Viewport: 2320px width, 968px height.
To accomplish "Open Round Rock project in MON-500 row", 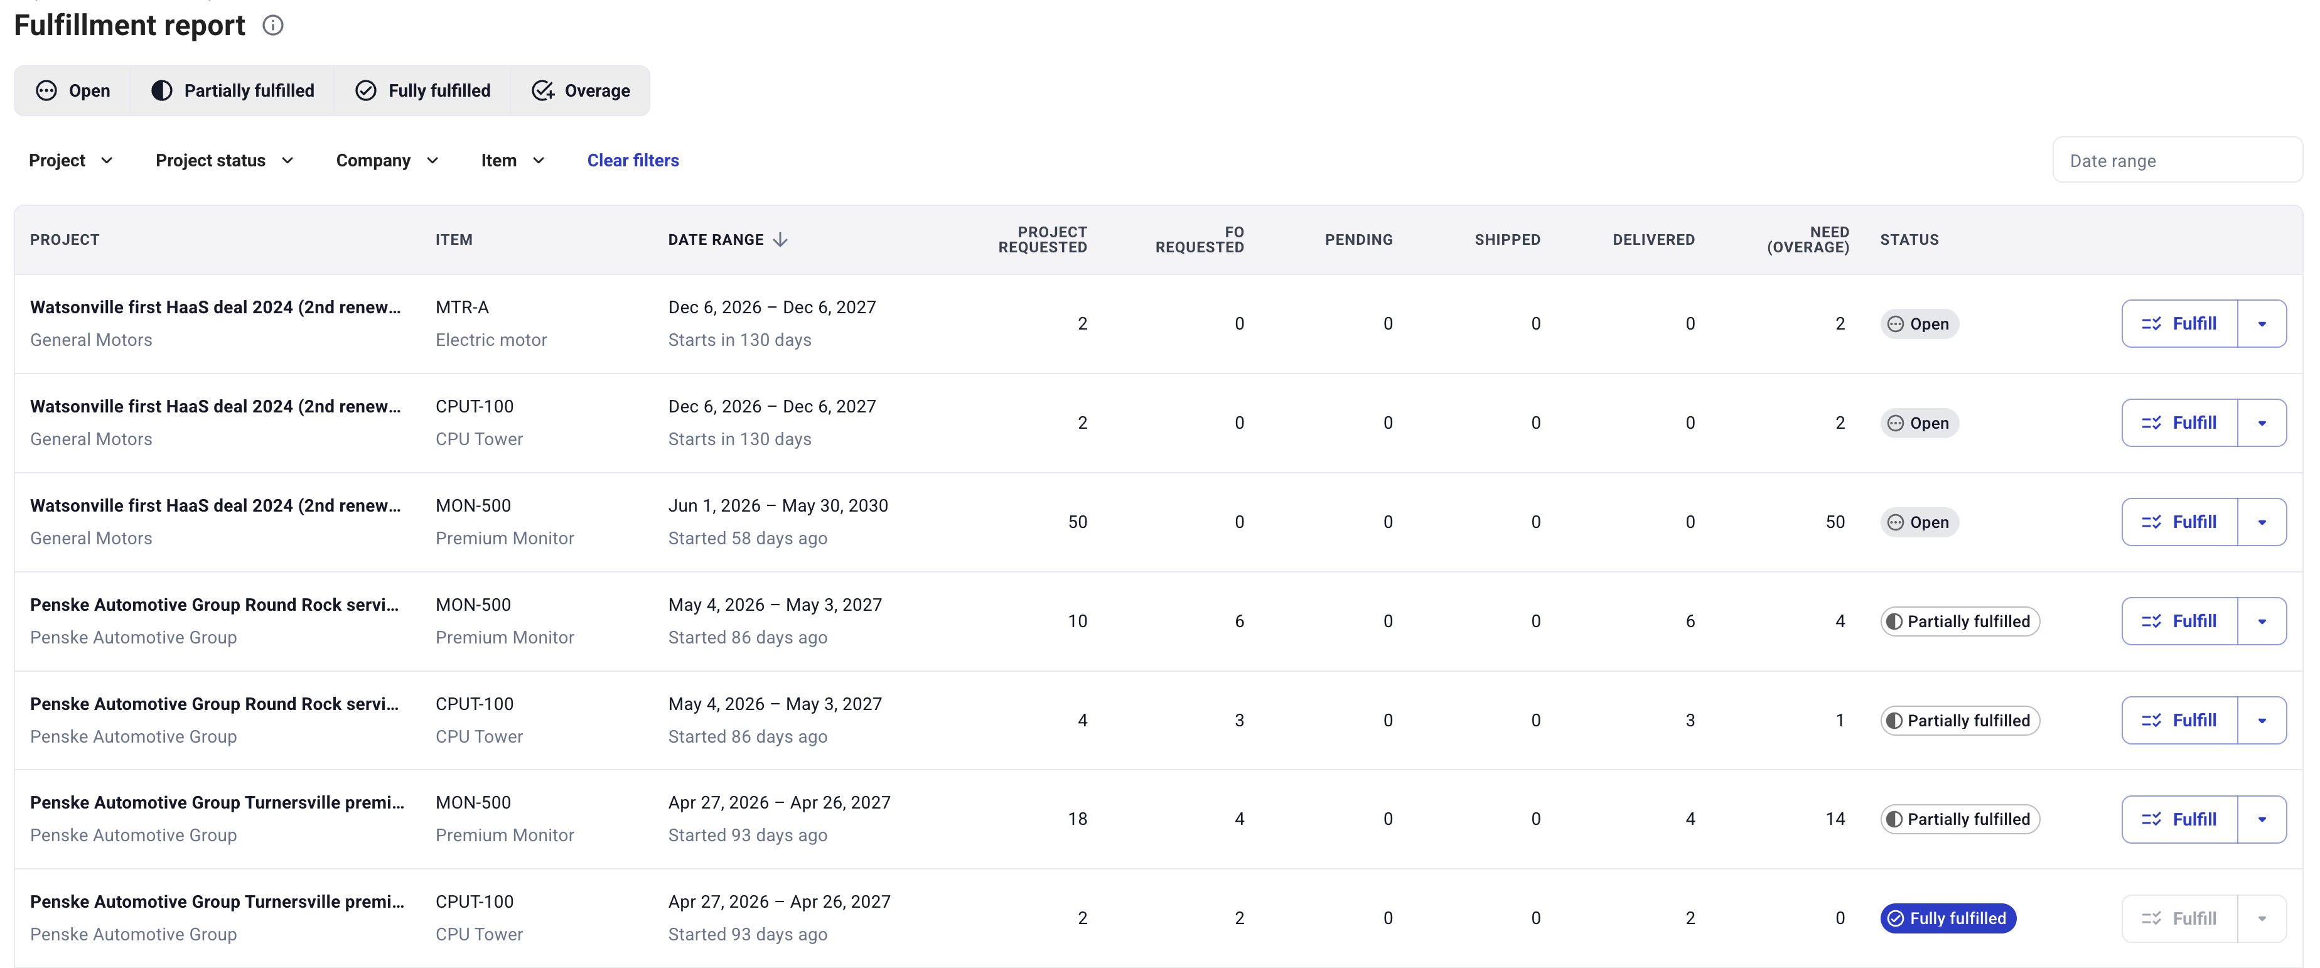I will tap(214, 604).
